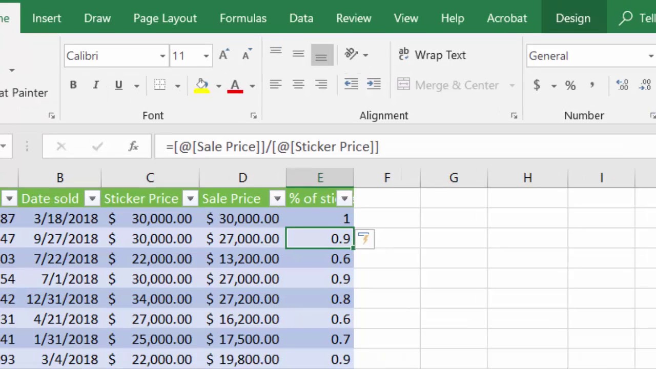Screen dimensions: 656x369
Task: Toggle Bold formatting
Action: pos(73,85)
